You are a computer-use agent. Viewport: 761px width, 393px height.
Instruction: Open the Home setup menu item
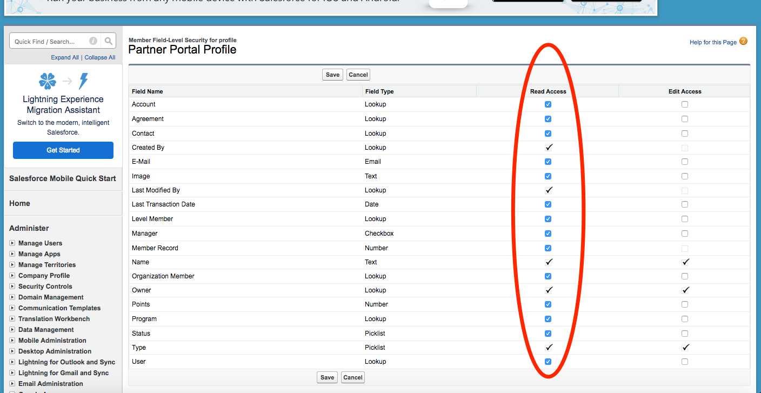(19, 203)
